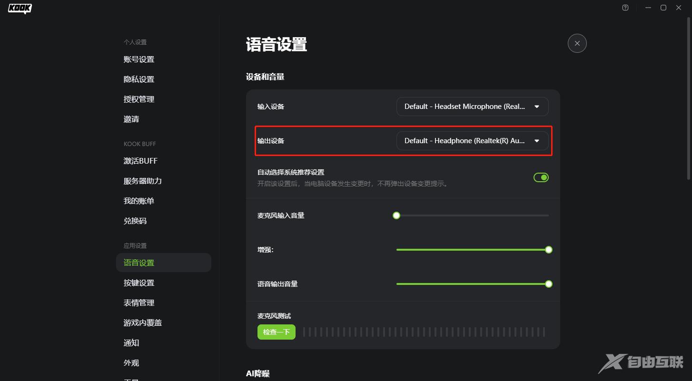Close the KOOK window
Viewport: 692px width, 381px height.
679,8
